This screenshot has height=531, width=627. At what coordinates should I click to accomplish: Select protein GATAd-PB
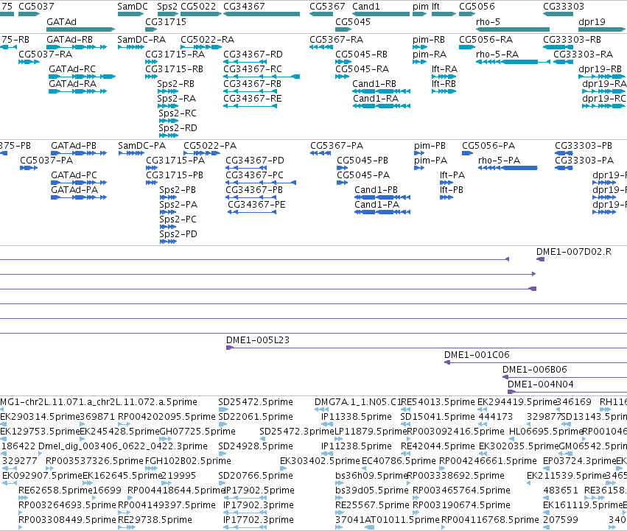point(79,153)
